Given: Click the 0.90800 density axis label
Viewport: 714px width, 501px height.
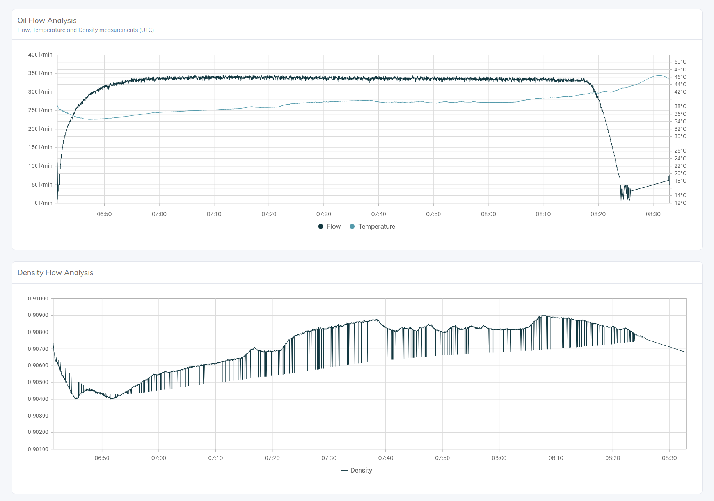Looking at the screenshot, I should coord(38,332).
